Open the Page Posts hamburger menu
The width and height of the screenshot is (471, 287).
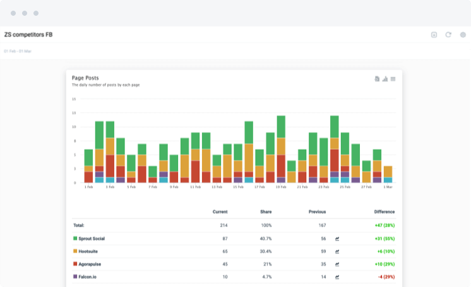coord(393,79)
